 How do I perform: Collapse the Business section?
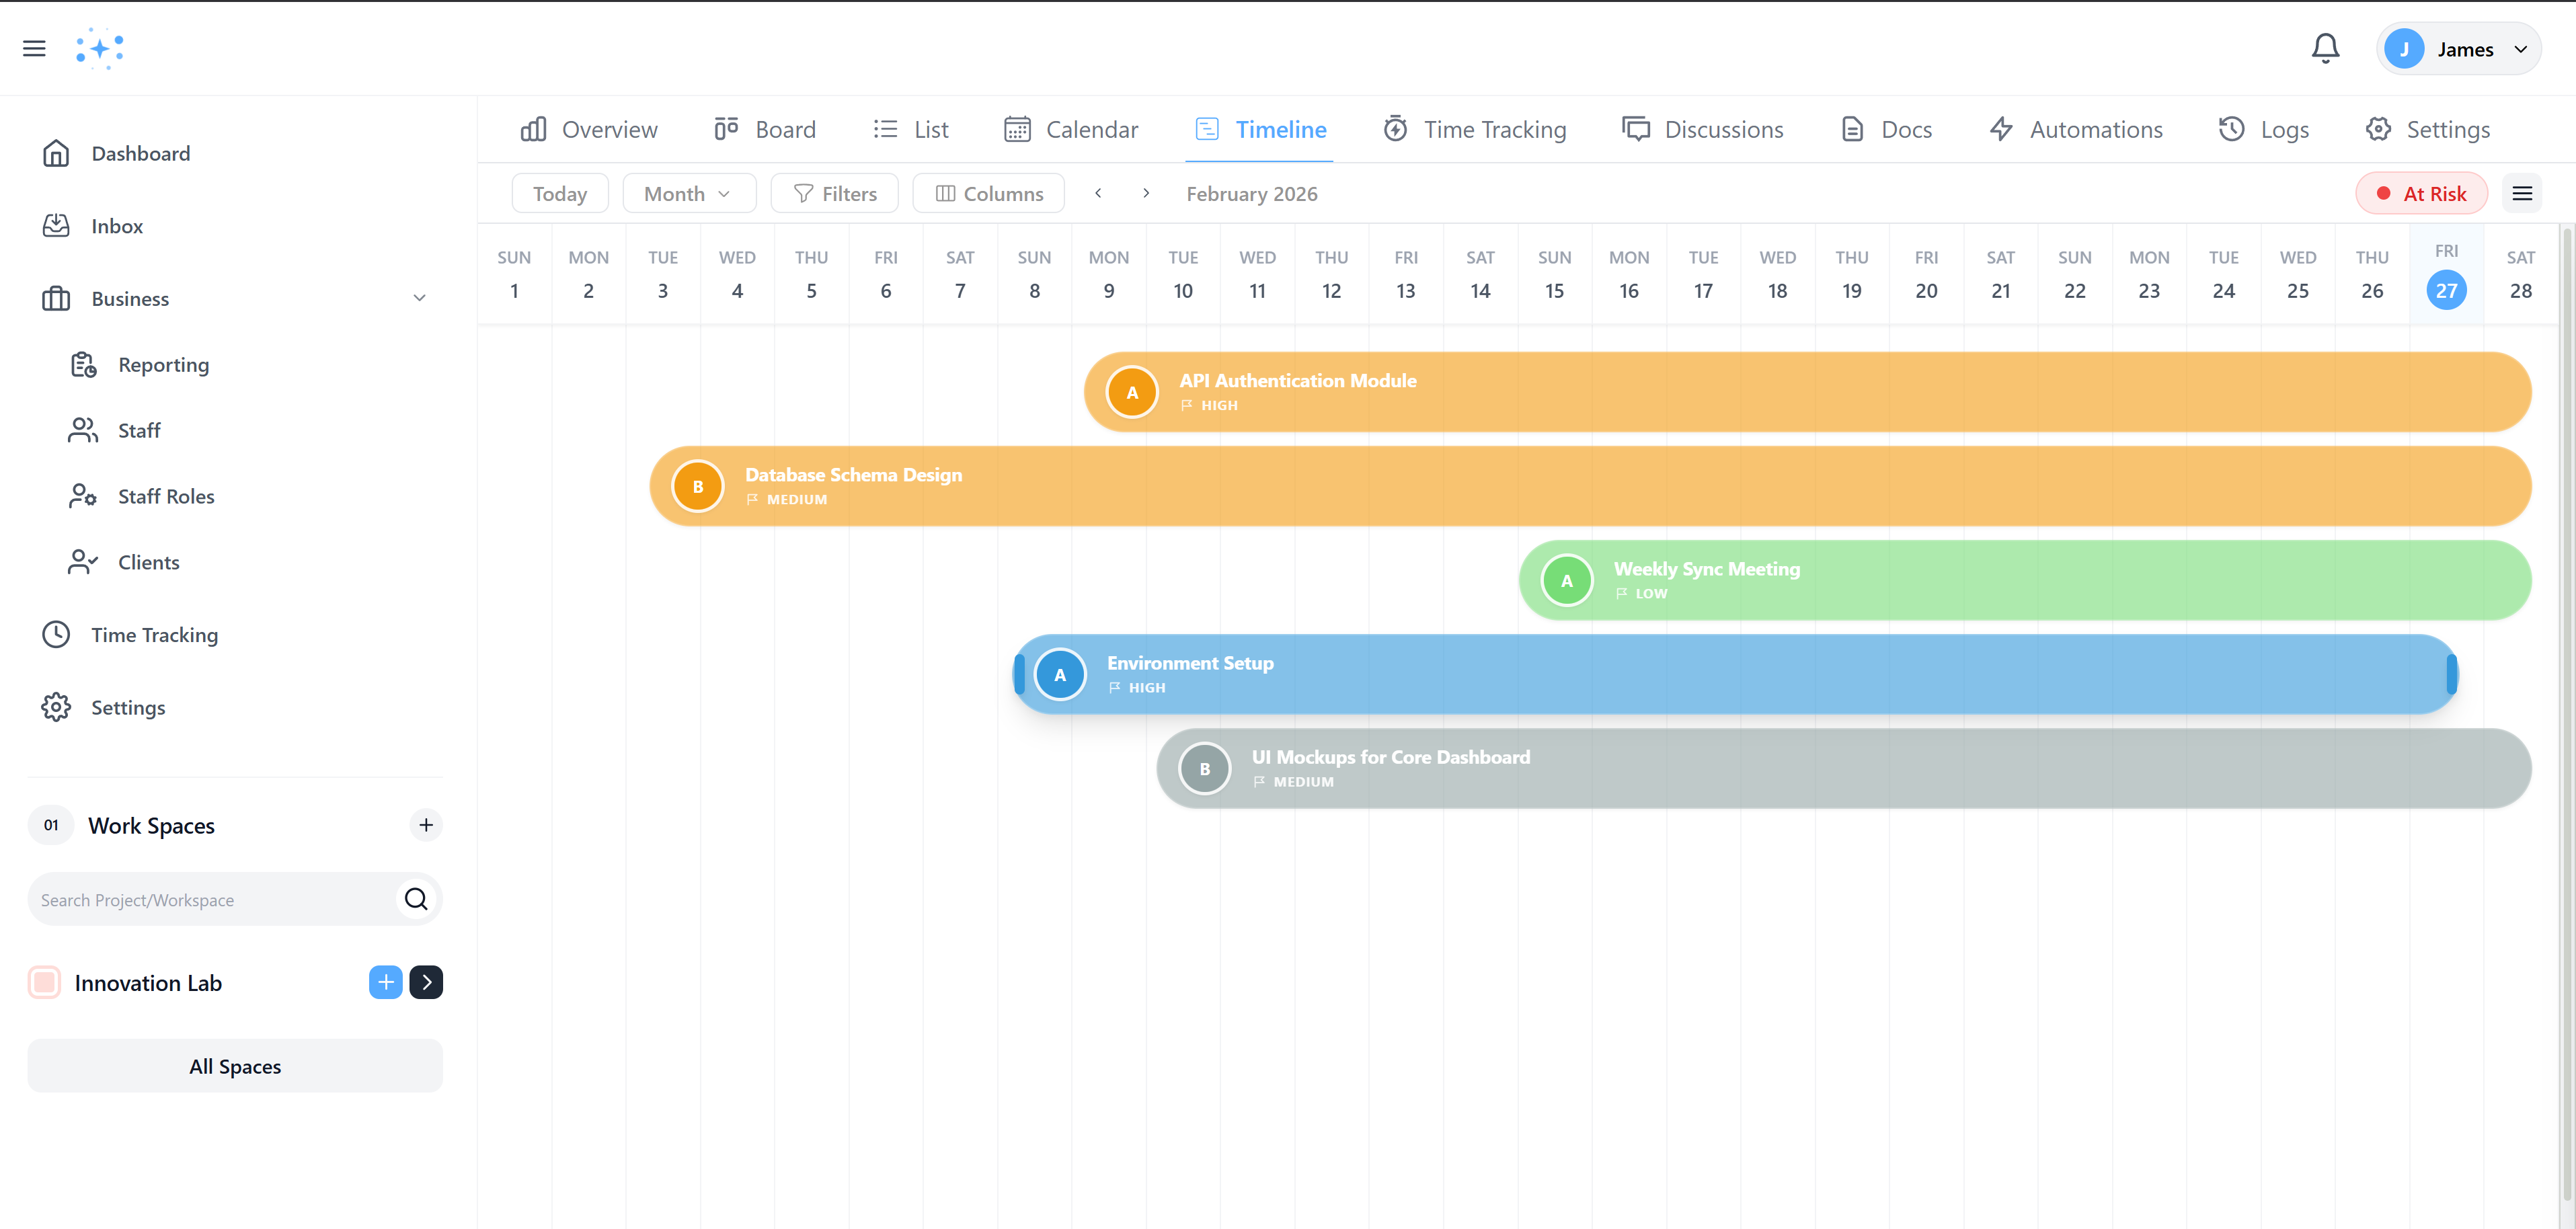[419, 298]
